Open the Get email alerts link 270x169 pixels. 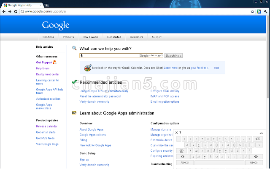click(x=46, y=132)
